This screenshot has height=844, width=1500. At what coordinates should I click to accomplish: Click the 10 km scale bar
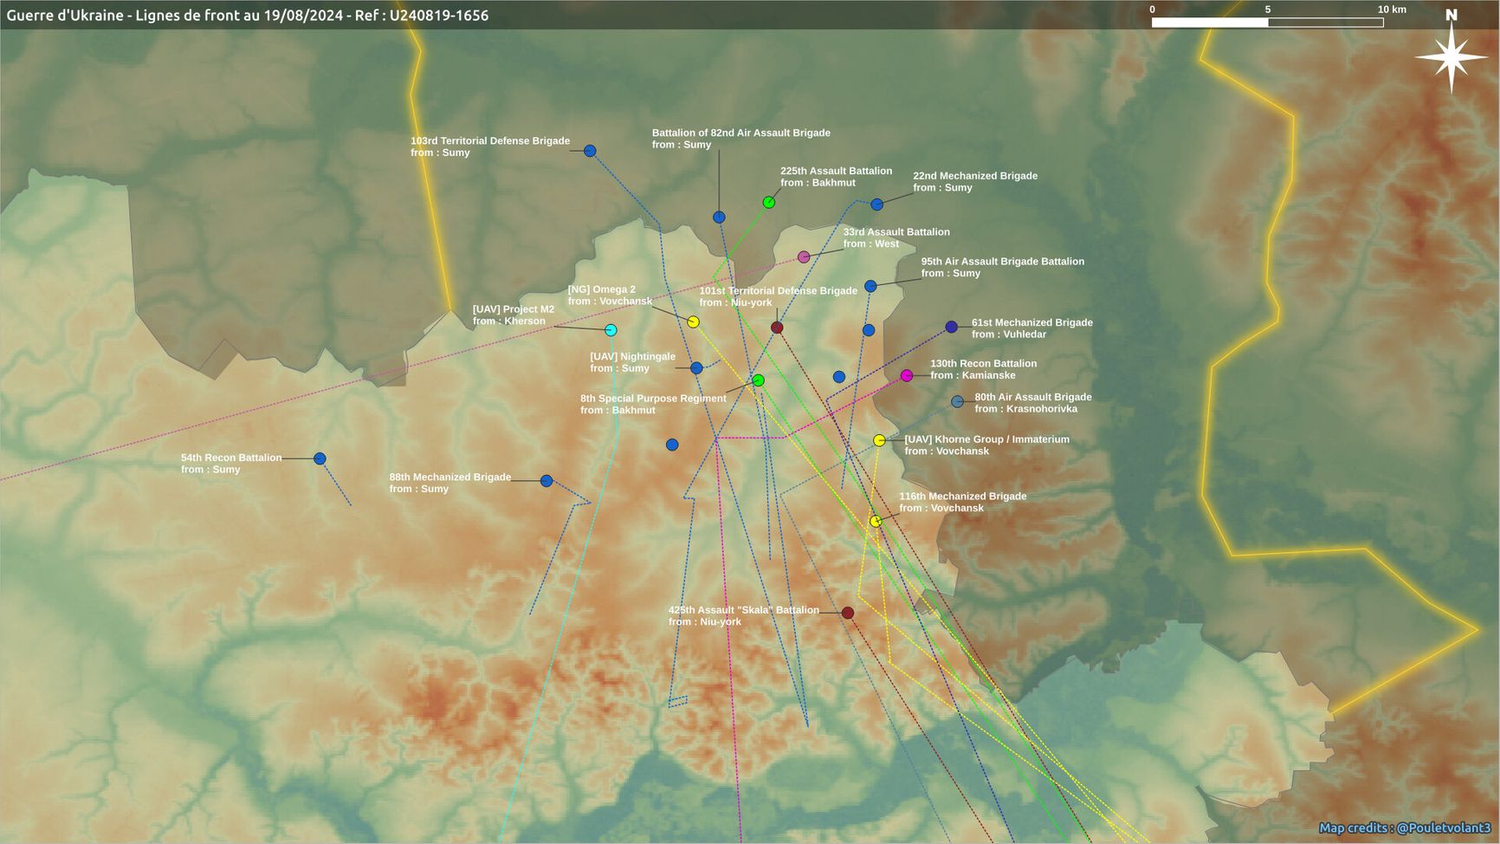tap(1266, 22)
